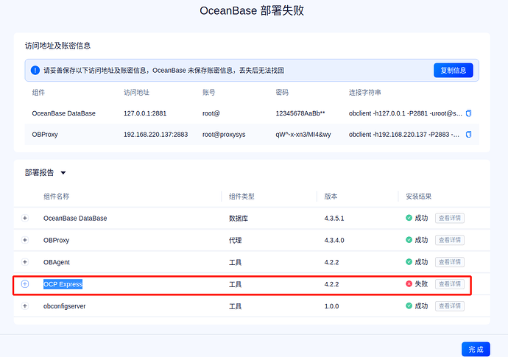Copy OceanBase DataBase connection string icon

tap(468, 113)
